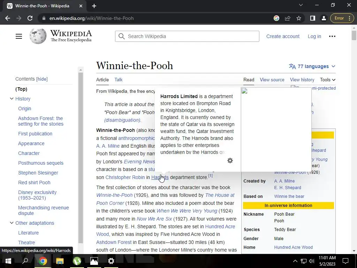Jump to Merchandising revenue dispute section
The image size is (357, 268).
[44, 210]
